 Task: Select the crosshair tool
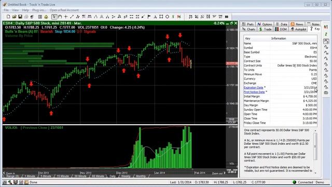point(66,17)
